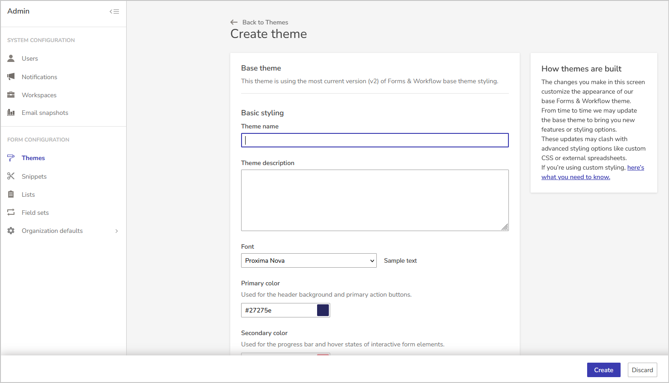The height and width of the screenshot is (383, 669).
Task: Navigate via the Back to Themes link
Action: [x=259, y=22]
